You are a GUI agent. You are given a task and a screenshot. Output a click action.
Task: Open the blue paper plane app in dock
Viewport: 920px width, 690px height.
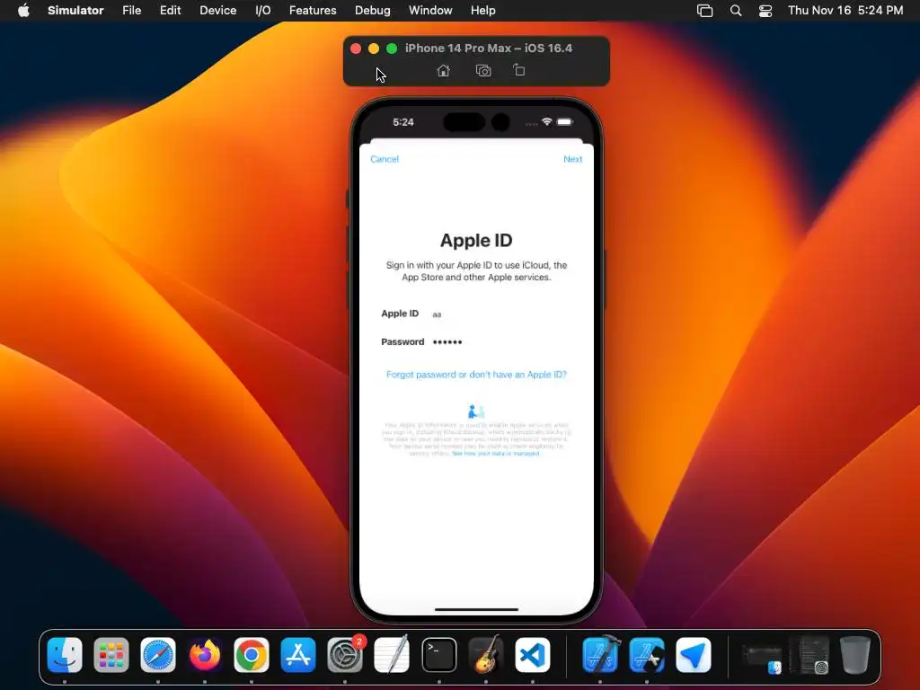click(694, 655)
